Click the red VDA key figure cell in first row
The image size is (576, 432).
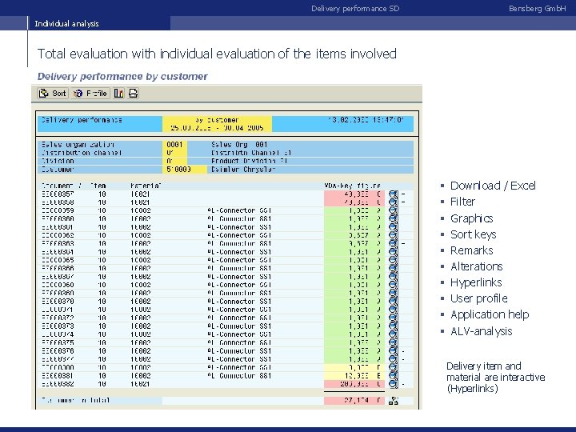354,194
